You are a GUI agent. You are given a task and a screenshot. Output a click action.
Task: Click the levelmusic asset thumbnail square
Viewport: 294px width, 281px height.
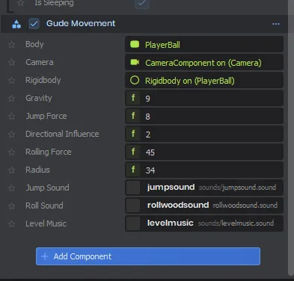pyautogui.click(x=133, y=223)
